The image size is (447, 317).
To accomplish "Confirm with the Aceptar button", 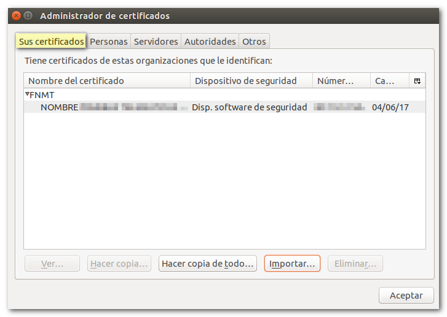I will click(x=406, y=296).
